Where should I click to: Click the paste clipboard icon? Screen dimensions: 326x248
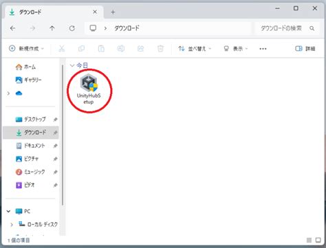101,49
